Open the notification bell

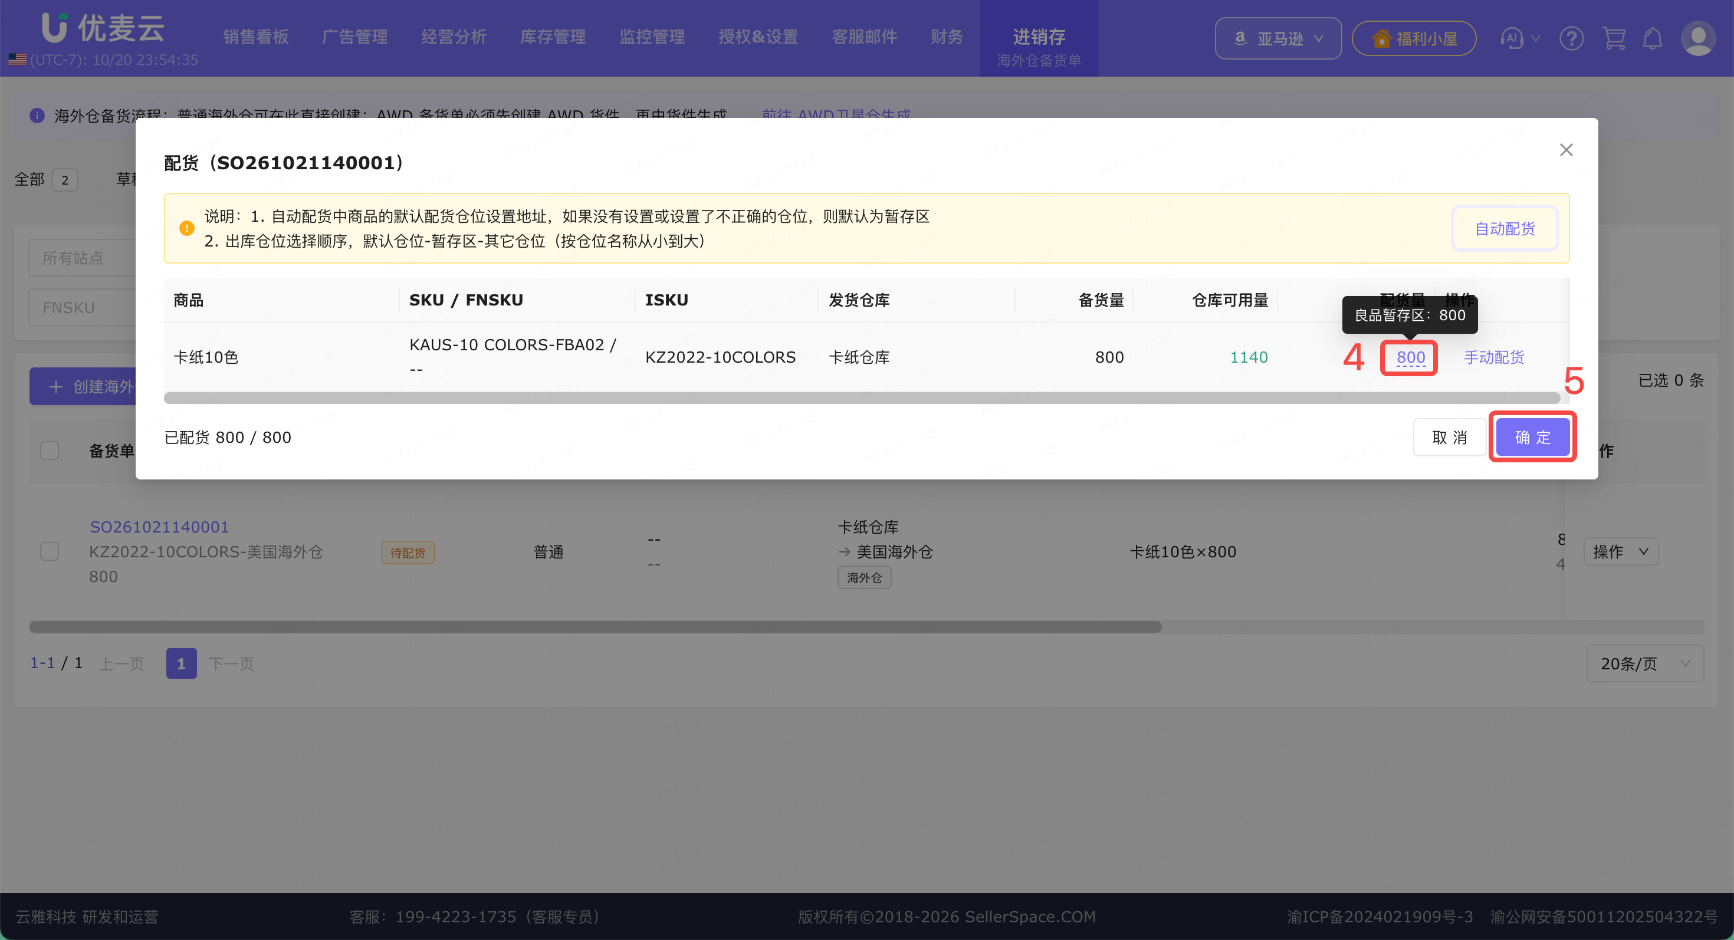[1653, 38]
